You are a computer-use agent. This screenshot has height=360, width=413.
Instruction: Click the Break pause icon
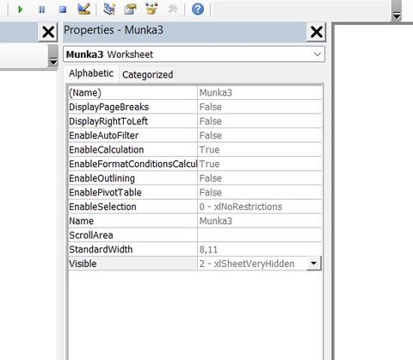click(x=41, y=9)
